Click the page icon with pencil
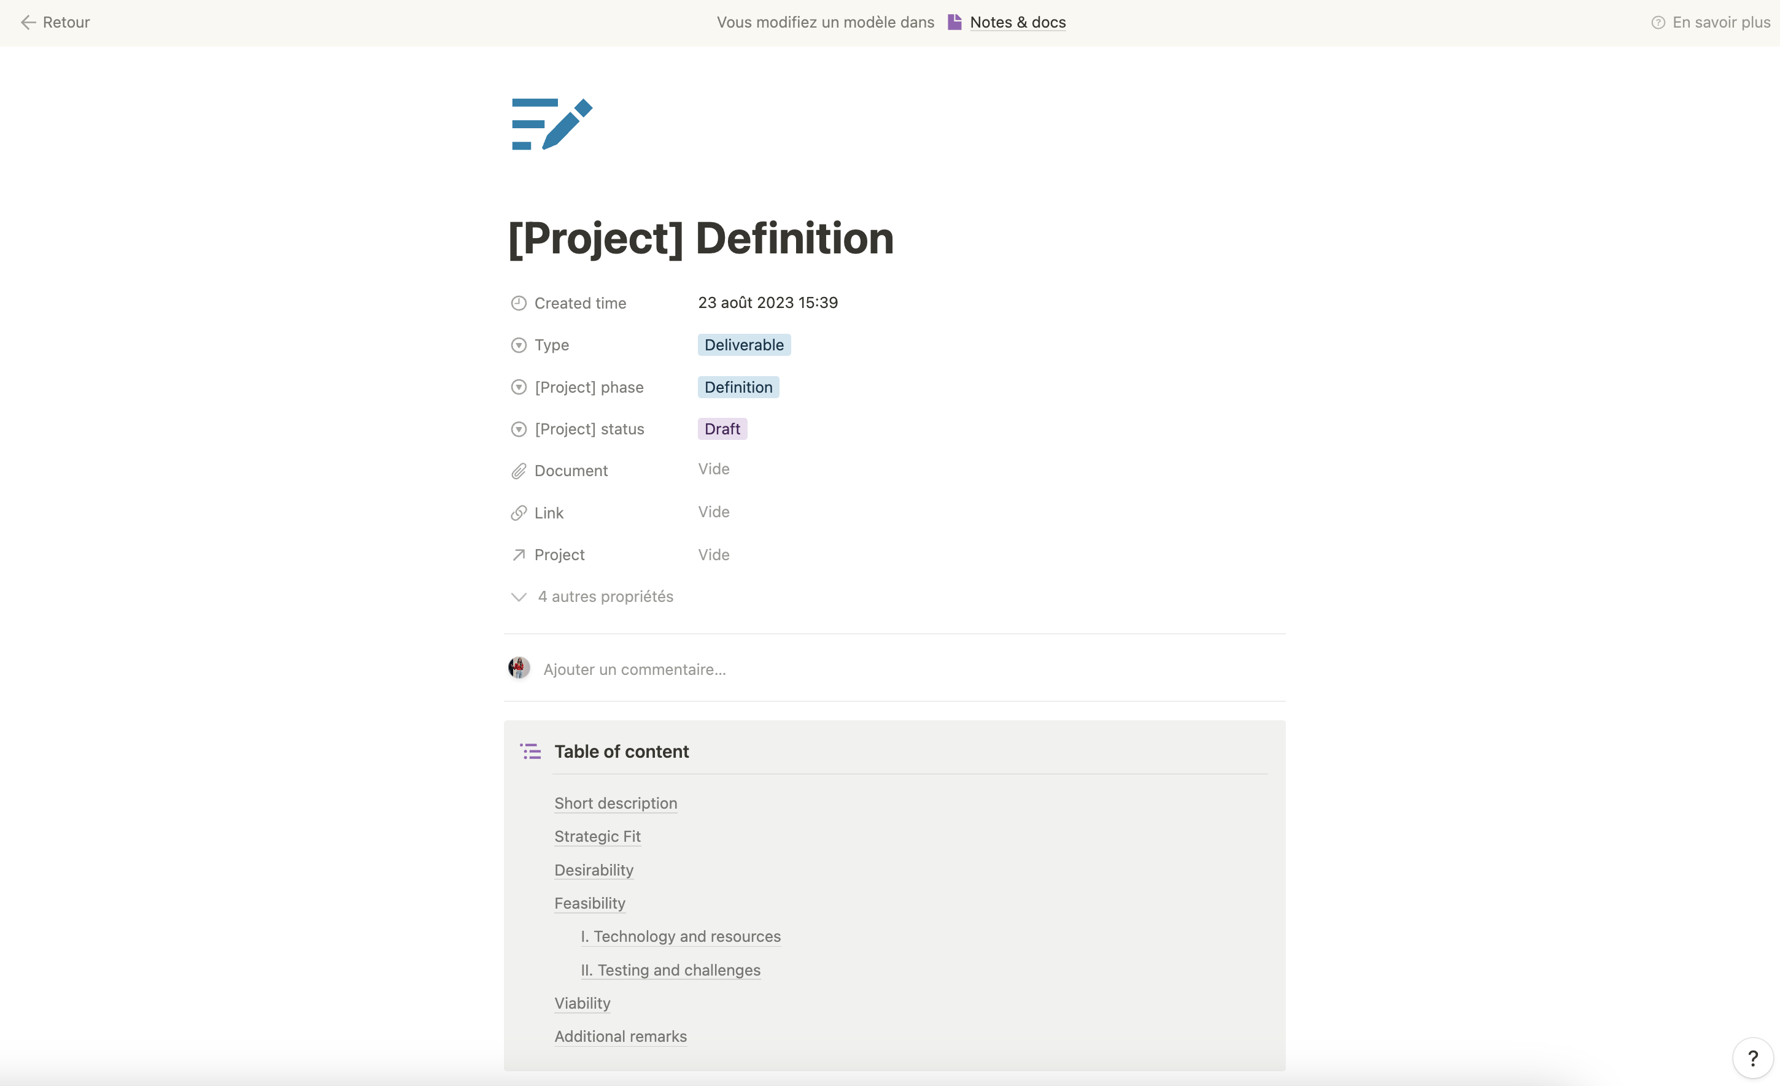This screenshot has width=1780, height=1086. tap(552, 124)
